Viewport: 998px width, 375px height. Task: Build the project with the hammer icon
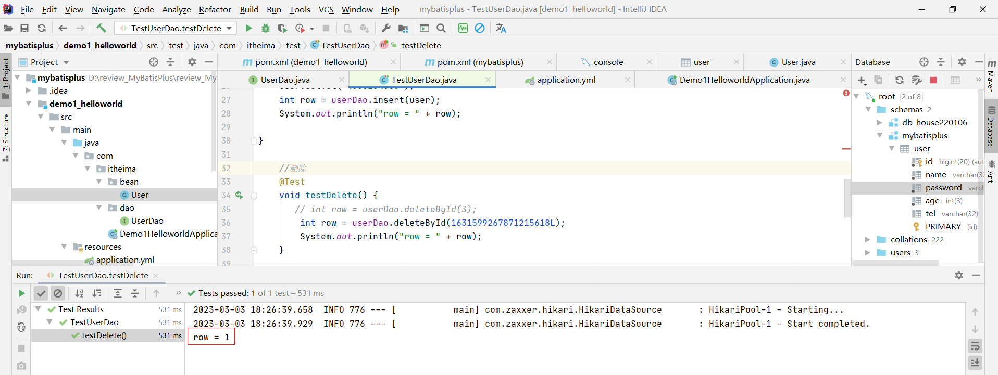click(x=101, y=28)
